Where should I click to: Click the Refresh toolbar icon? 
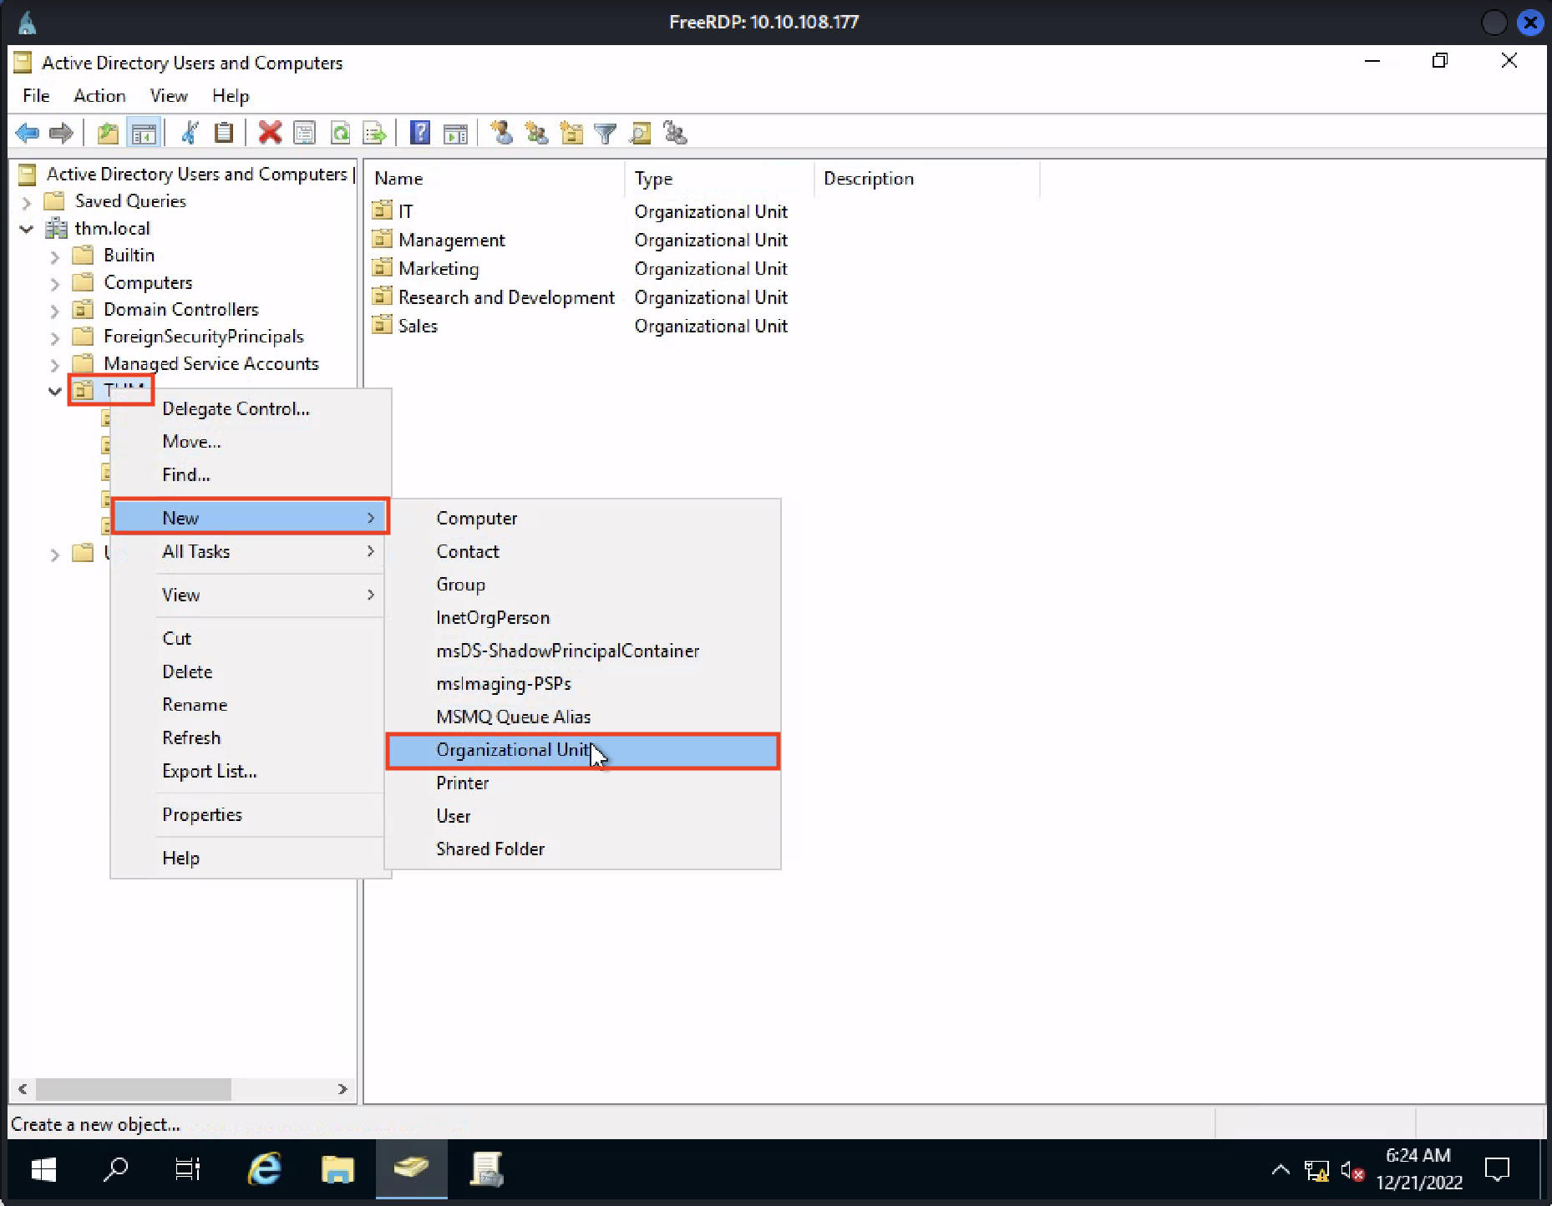tap(340, 133)
